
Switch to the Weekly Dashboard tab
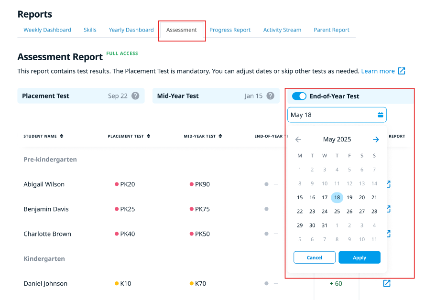tap(47, 30)
